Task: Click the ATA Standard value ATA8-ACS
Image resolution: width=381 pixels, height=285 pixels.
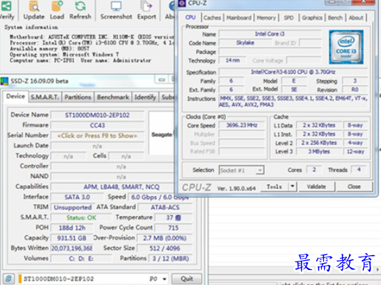Action: [165, 208]
